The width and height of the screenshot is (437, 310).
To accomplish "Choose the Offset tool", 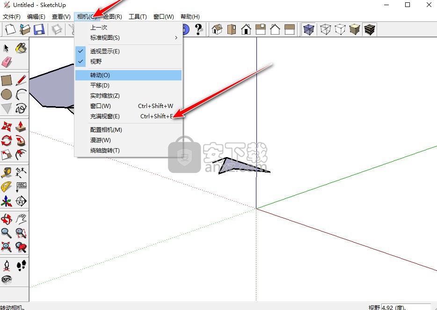I will pos(21,155).
